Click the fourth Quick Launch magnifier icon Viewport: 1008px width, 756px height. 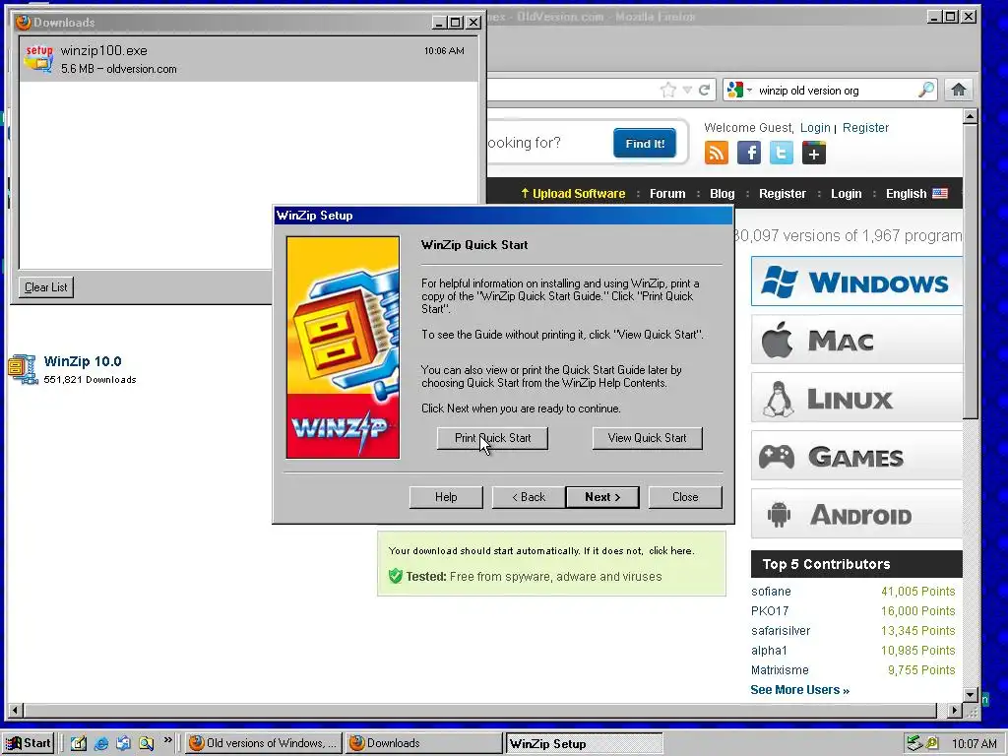pyautogui.click(x=146, y=743)
